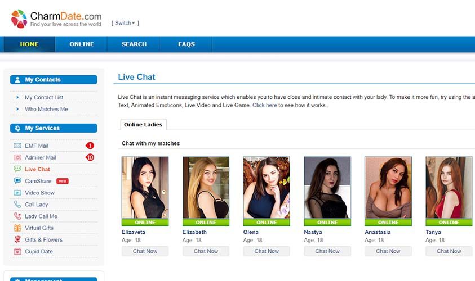The image size is (475, 281).
Task: Open Olena's profile photo thumbnail
Action: [267, 187]
